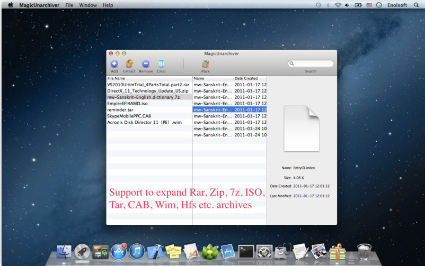Click the Bluetooth menu bar icon
The width and height of the screenshot is (425, 266).
tap(327, 5)
